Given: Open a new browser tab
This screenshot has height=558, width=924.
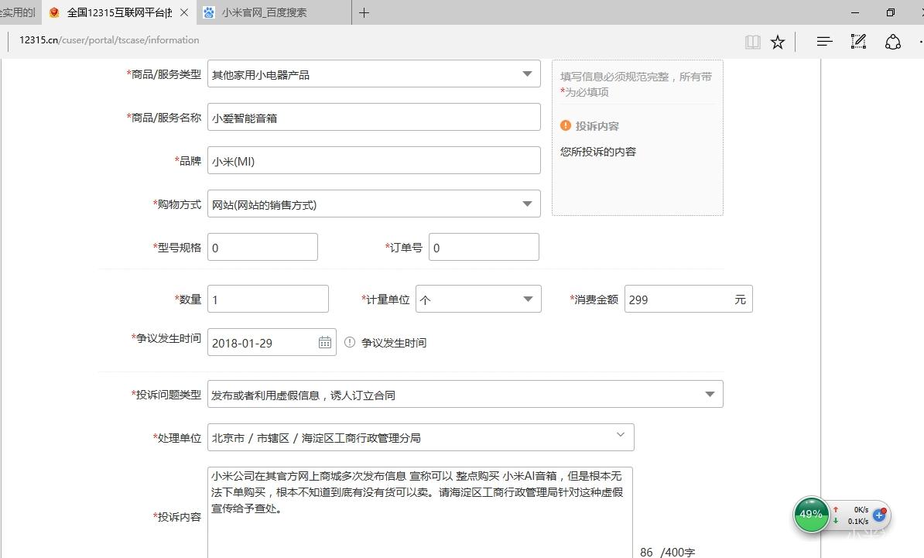Looking at the screenshot, I should [x=364, y=12].
